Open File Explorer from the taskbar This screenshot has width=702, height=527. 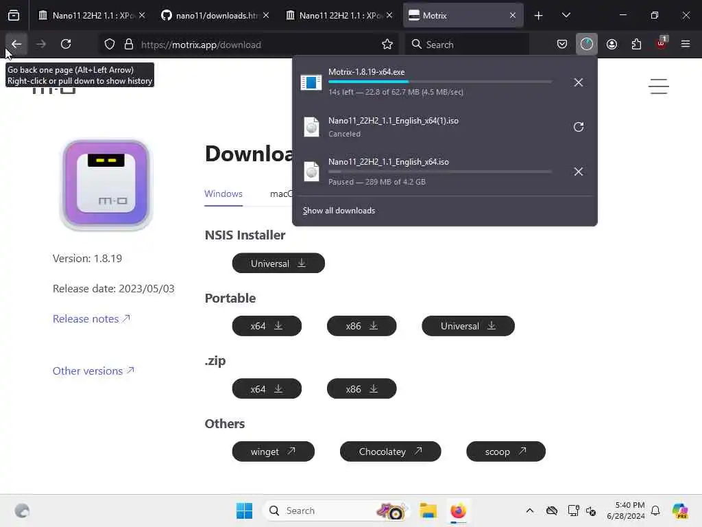[x=428, y=511]
